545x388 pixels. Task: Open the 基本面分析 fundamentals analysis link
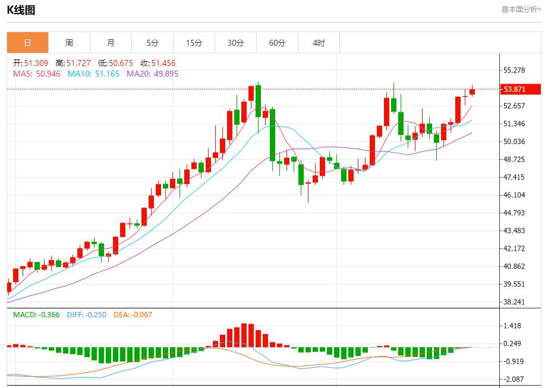520,8
